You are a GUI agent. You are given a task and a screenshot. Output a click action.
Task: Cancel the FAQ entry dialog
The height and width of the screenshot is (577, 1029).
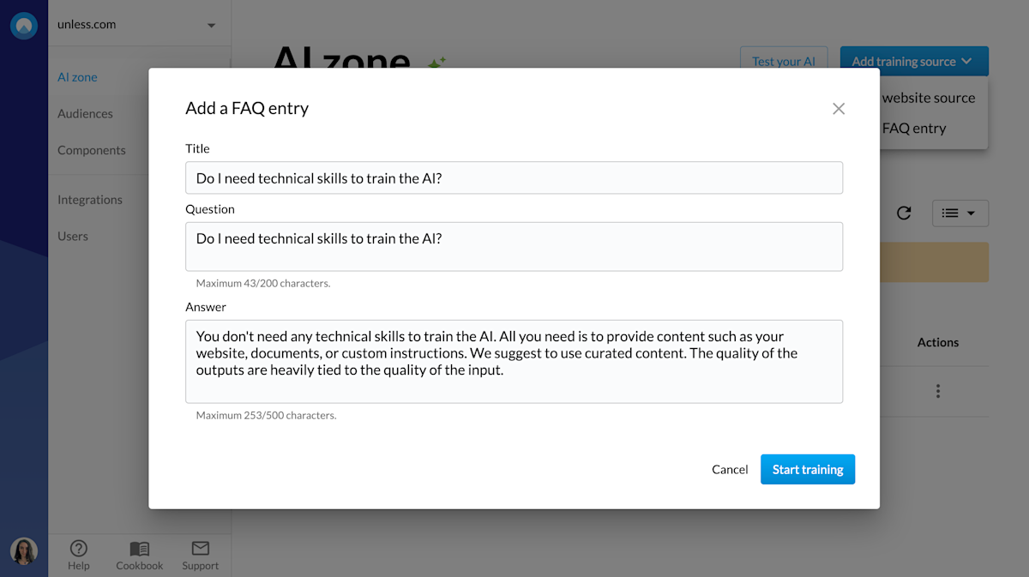click(x=730, y=469)
